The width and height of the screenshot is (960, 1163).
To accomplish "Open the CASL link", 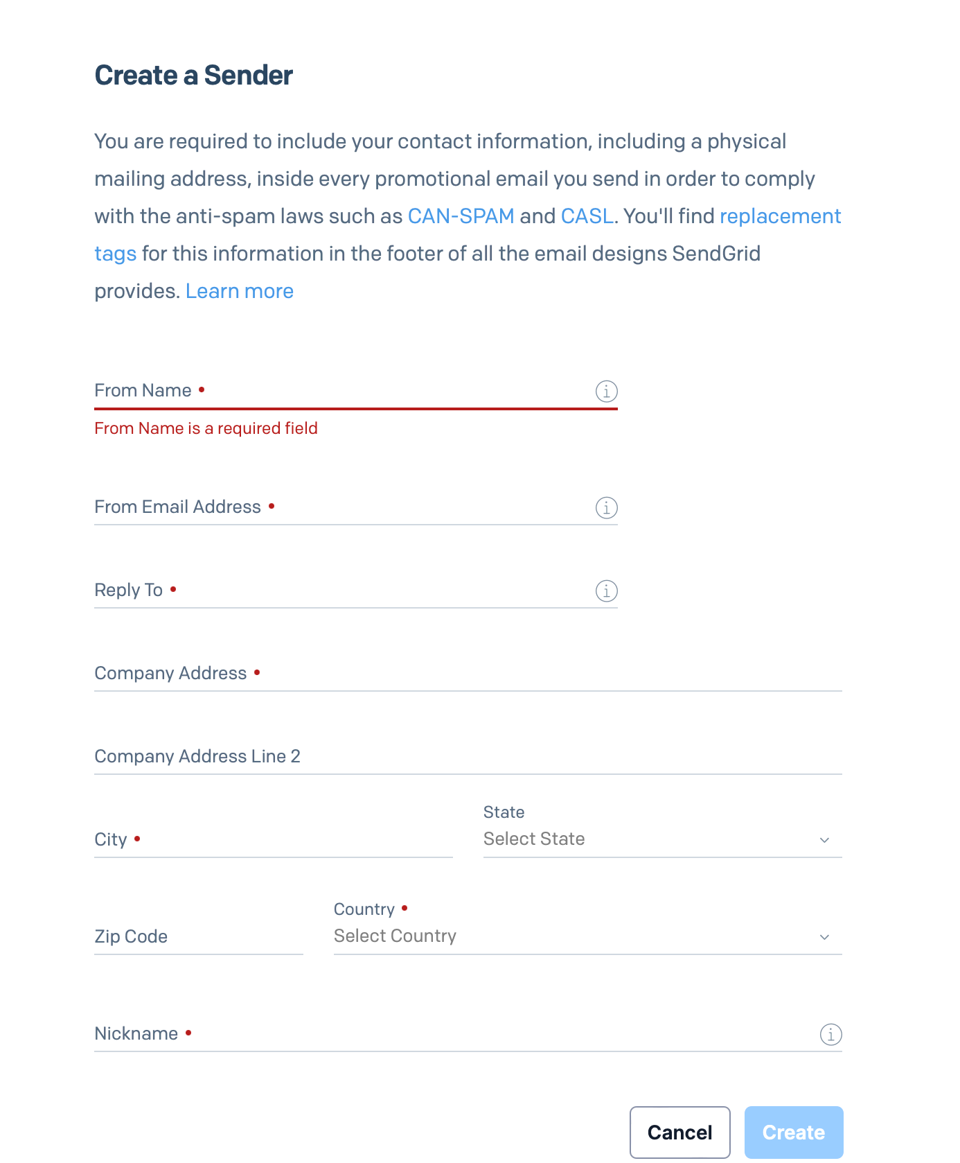I will click(x=585, y=216).
